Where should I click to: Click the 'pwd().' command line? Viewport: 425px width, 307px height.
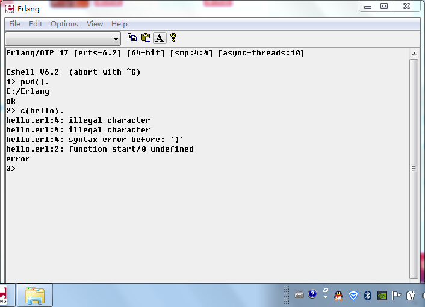click(28, 82)
